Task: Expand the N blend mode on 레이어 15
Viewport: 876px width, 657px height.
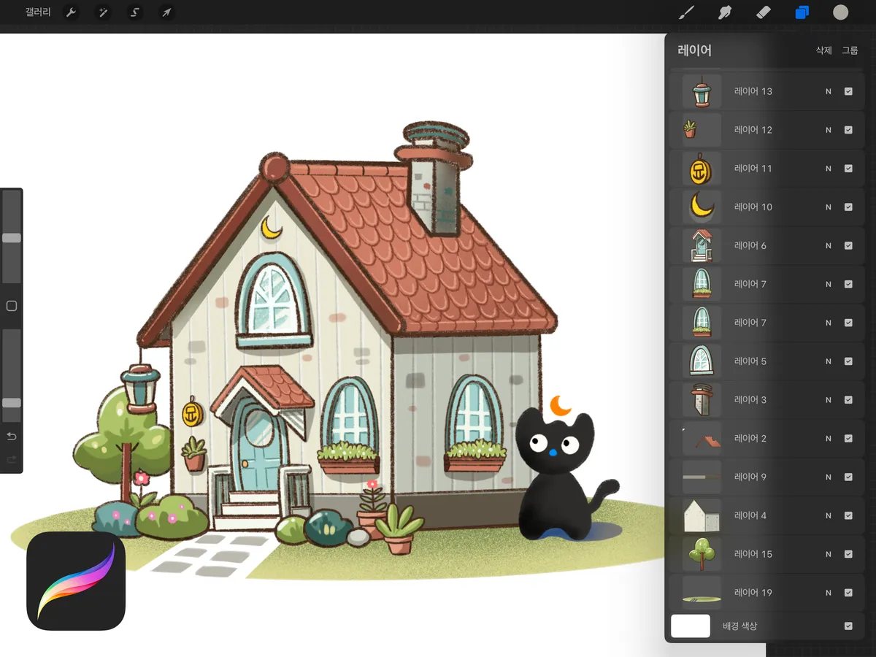Action: tap(829, 554)
